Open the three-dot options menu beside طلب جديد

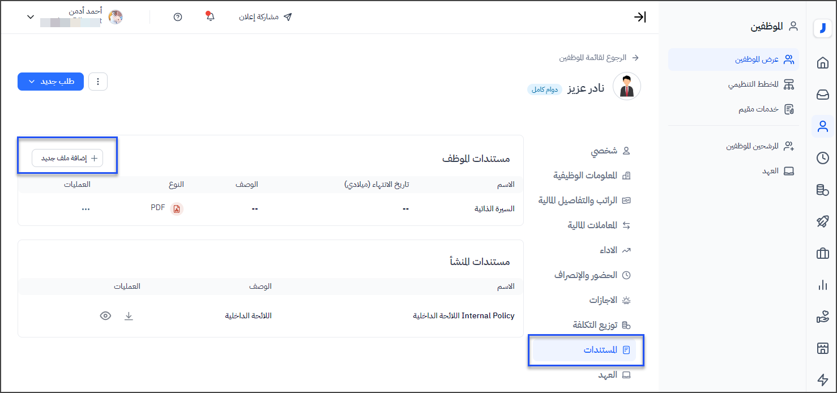click(x=98, y=82)
